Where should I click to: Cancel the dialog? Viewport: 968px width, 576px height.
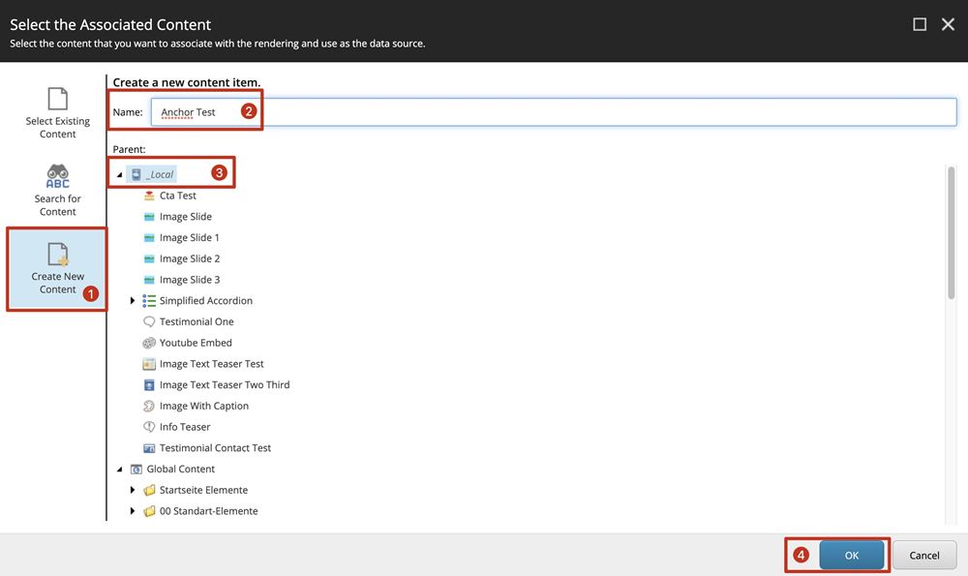click(x=923, y=555)
